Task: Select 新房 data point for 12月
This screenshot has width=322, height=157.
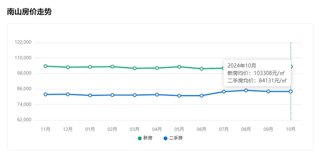Action: click(x=68, y=67)
